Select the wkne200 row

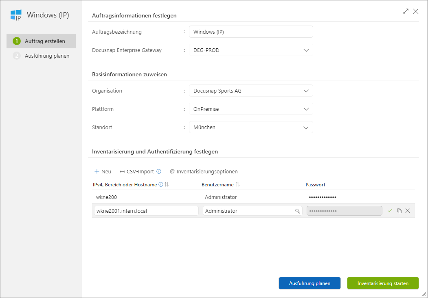(x=253, y=197)
